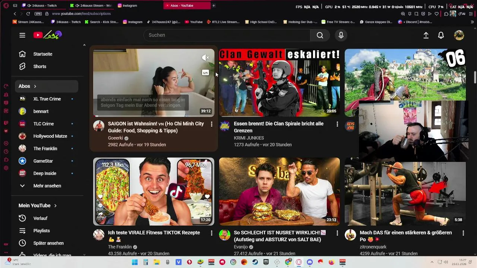This screenshot has width=477, height=268.
Task: Open more options for TIKTOK Rezepte video
Action: pos(211,233)
